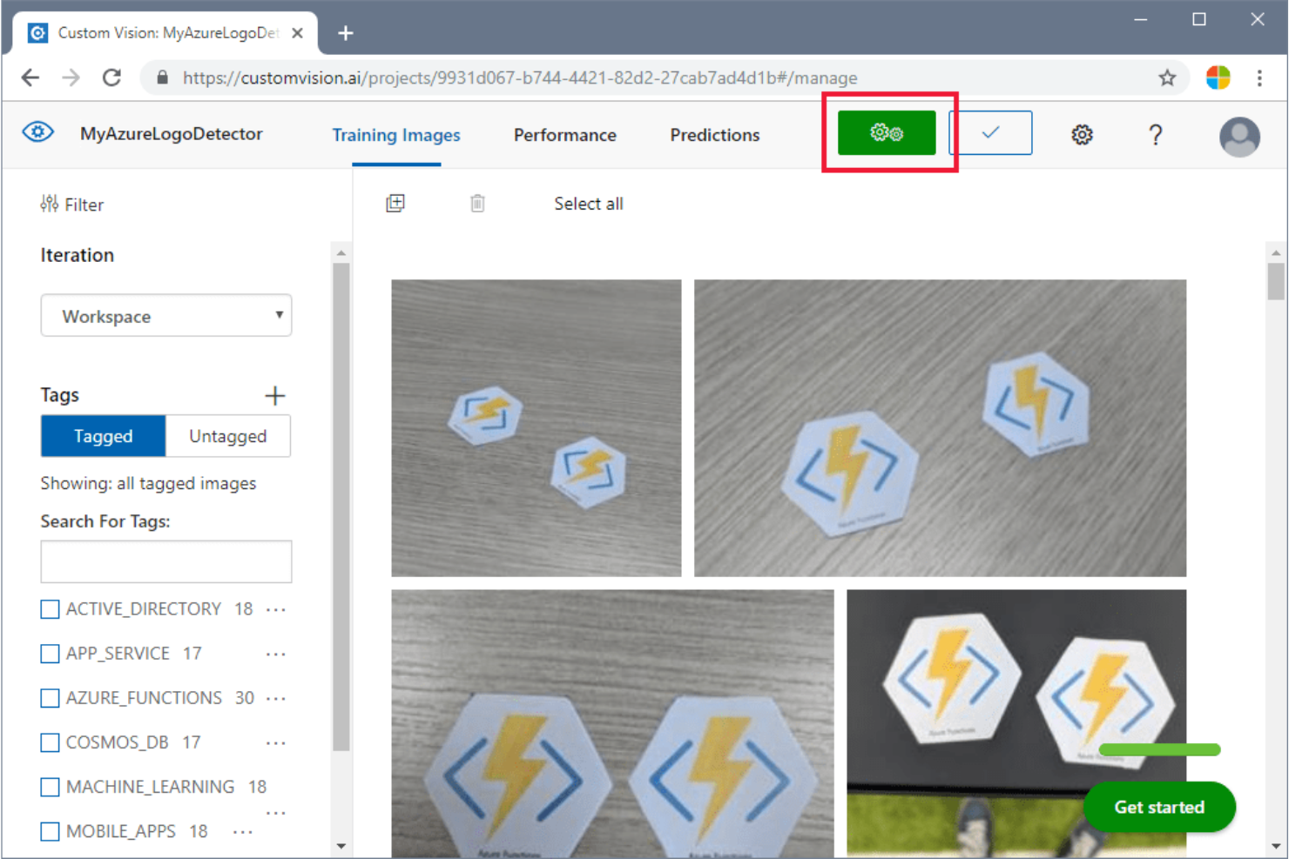Click the delete images trash icon
Screen dimensions: 1289x859
477,203
